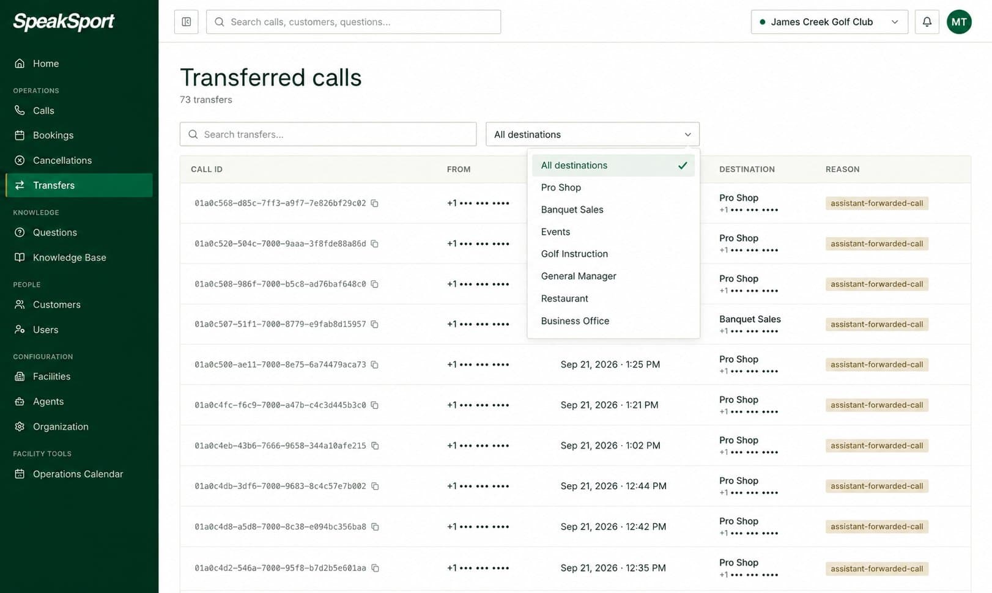992x593 pixels.
Task: Open the notifications bell
Action: pos(927,22)
